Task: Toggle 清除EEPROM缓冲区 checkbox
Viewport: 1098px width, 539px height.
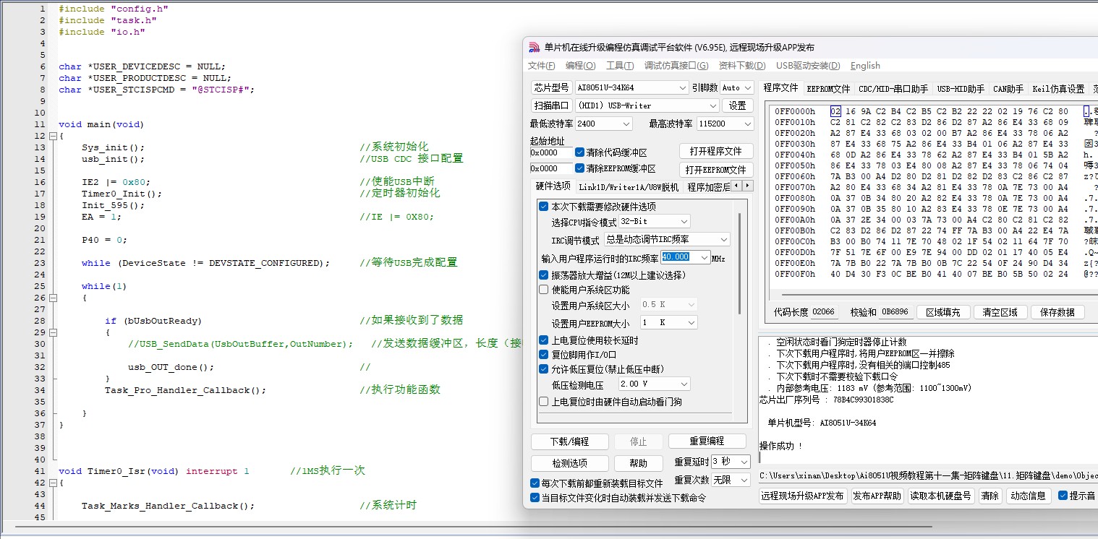Action: [x=580, y=168]
